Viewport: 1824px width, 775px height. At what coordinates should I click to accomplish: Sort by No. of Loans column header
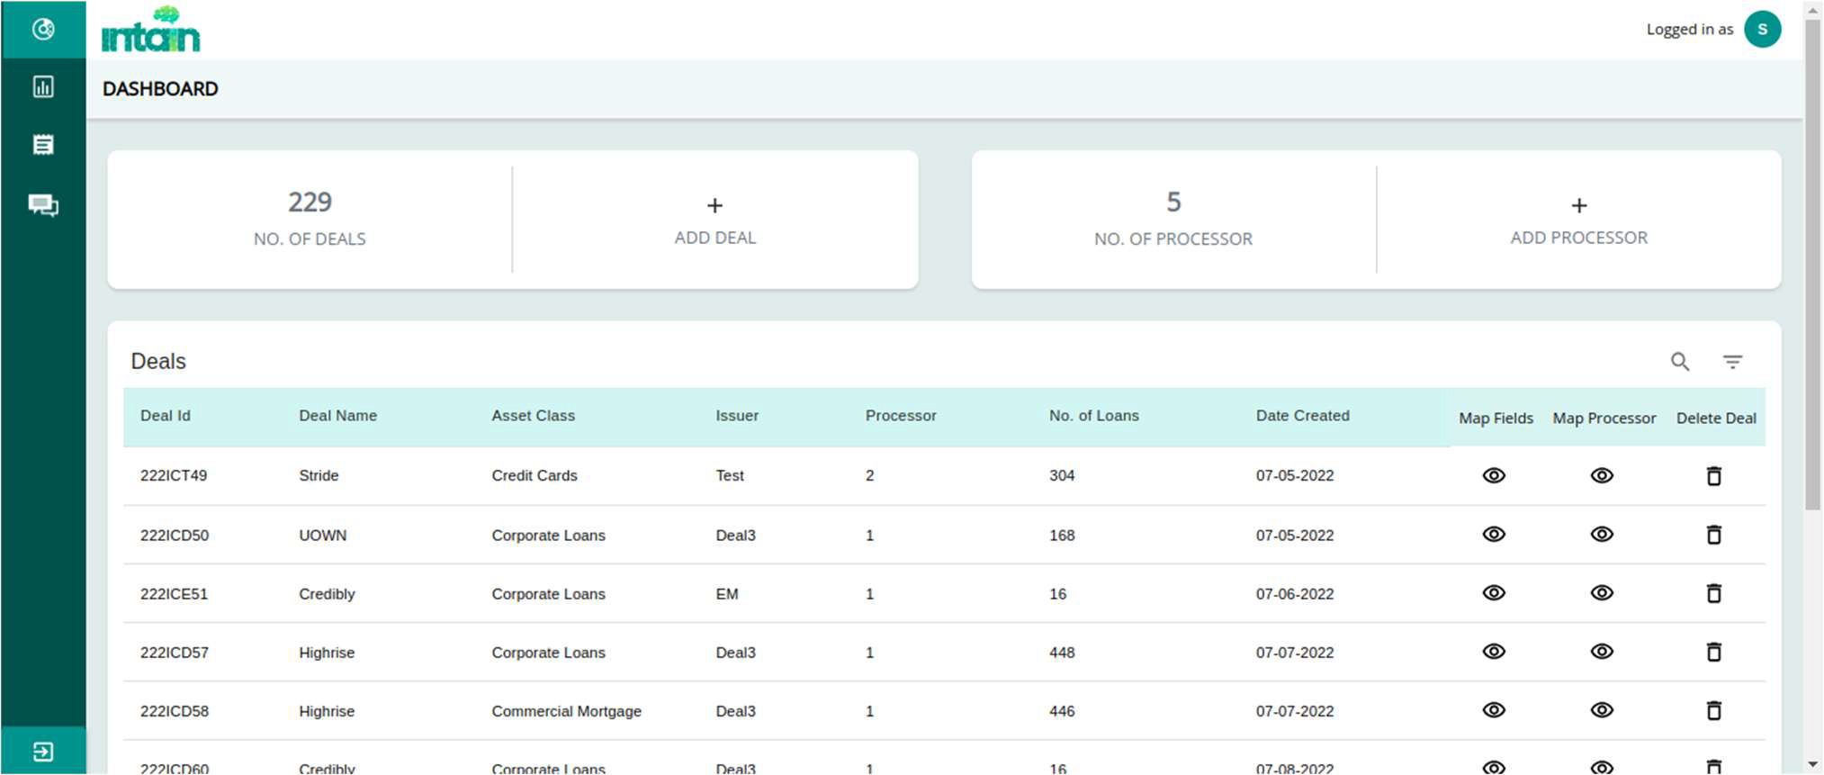(x=1093, y=416)
